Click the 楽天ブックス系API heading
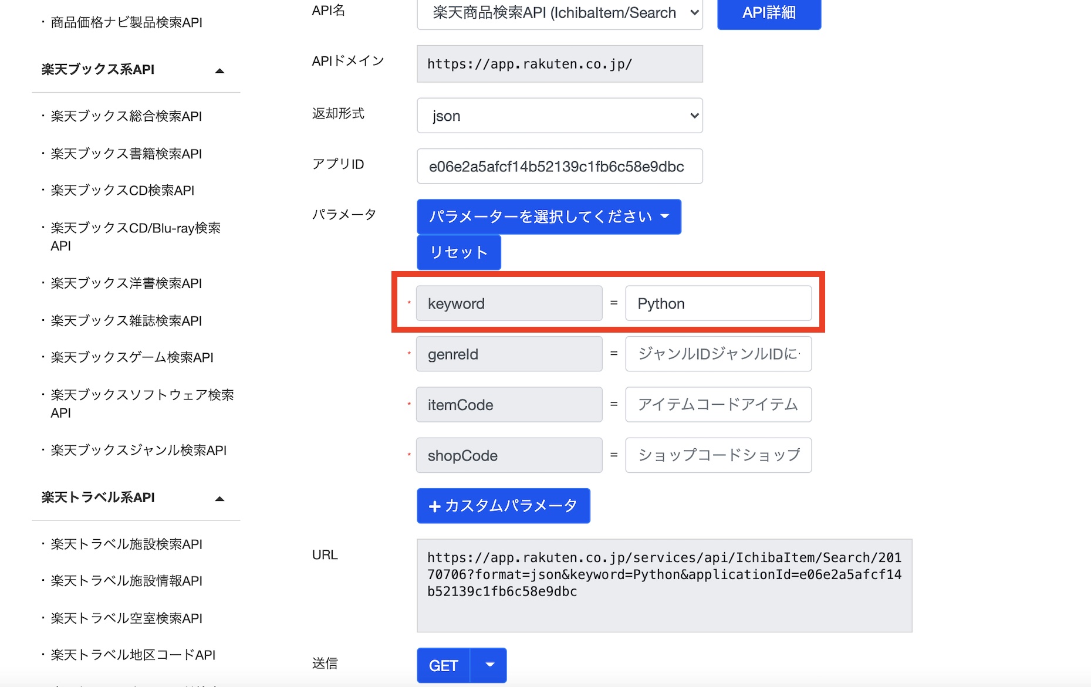The image size is (1091, 687). point(98,69)
